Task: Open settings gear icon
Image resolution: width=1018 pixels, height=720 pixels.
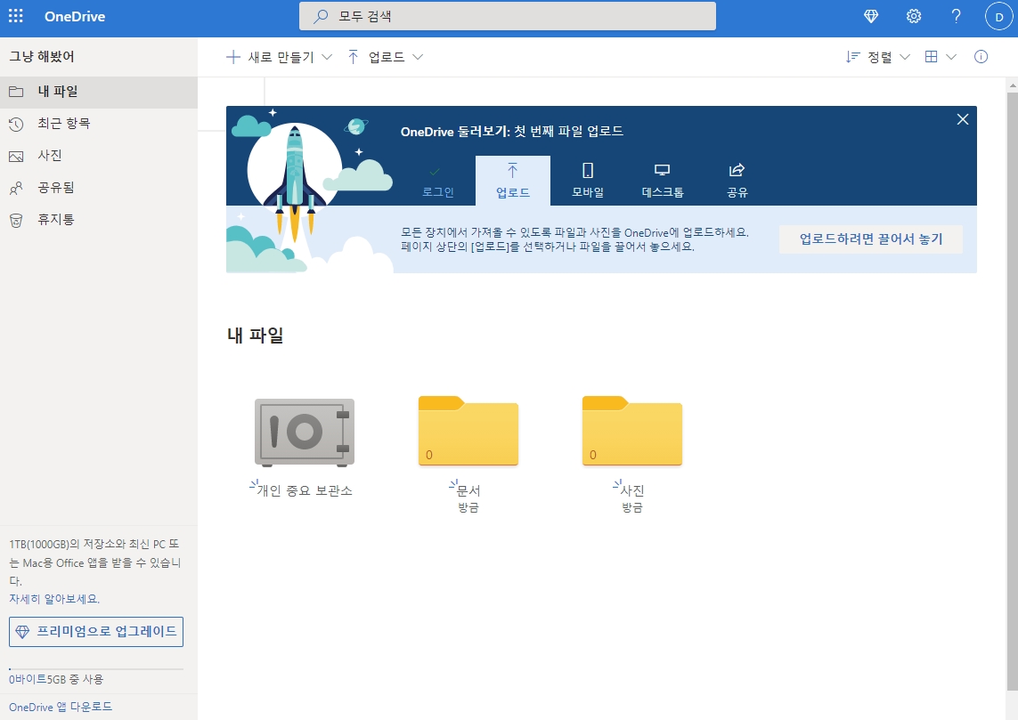Action: pos(914,17)
